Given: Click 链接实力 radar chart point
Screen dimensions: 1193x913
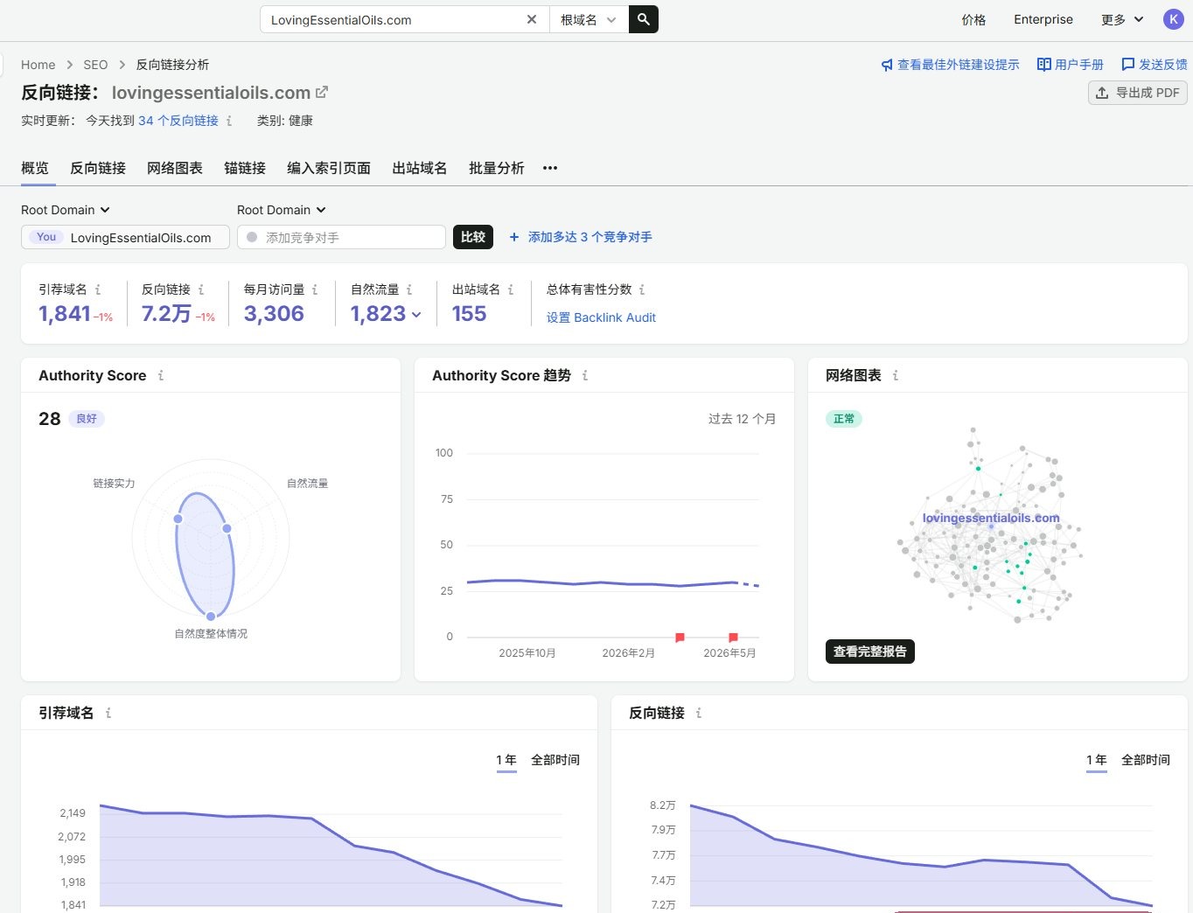Looking at the screenshot, I should pos(178,519).
